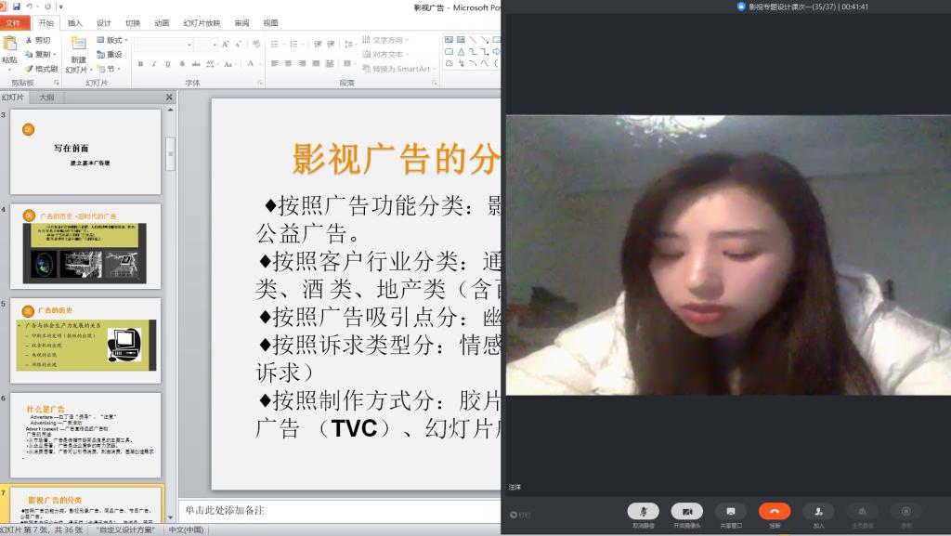Click the character spacing icon

point(211,64)
